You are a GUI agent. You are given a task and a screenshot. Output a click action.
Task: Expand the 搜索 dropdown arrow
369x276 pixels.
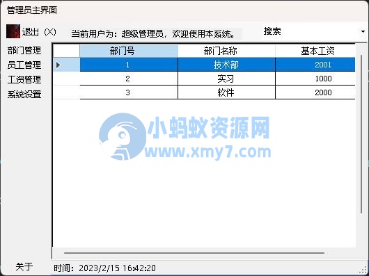point(363,31)
